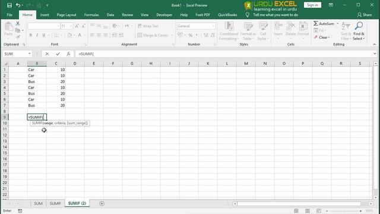Screen dimensions: 380x214
Task: Open Find & Select magnifier menu
Action: coord(359,31)
